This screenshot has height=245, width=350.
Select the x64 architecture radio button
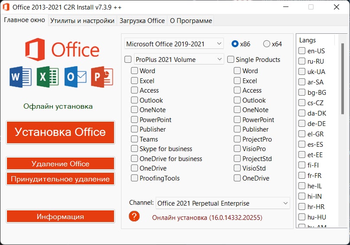pyautogui.click(x=267, y=44)
